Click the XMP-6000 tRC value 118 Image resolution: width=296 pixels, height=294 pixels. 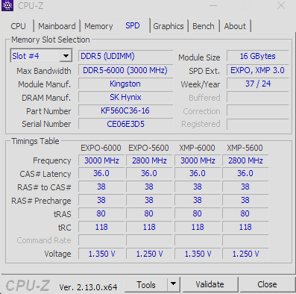(x=198, y=227)
